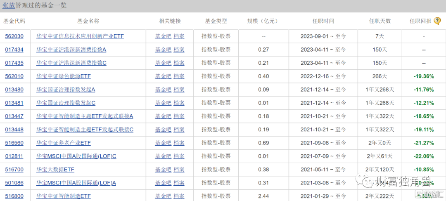Select the 2022-12-16 ~ 至今 tenure cell

(x=323, y=76)
